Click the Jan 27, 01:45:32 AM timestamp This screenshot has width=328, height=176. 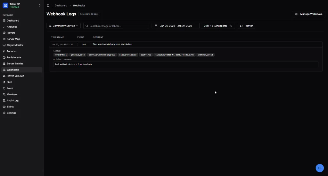tap(62, 45)
